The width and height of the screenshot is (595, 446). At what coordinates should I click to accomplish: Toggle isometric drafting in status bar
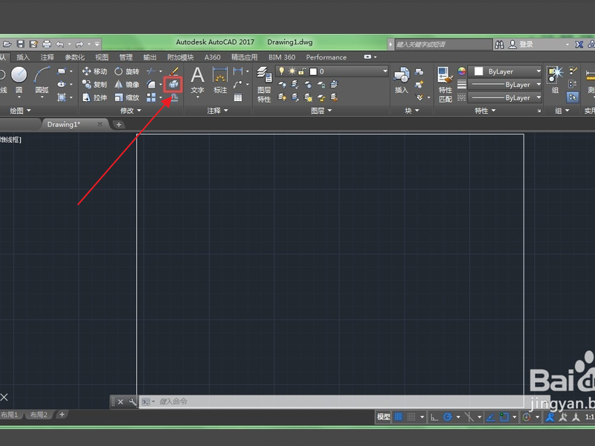469,417
